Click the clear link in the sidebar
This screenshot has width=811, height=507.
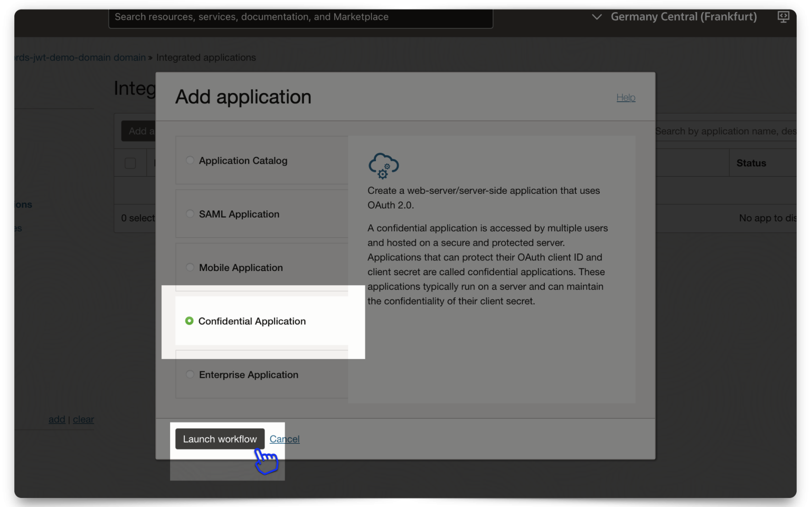coord(83,419)
